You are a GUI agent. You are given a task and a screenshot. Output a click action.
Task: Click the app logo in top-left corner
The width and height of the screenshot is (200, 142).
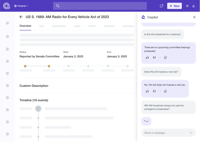point(7,6)
